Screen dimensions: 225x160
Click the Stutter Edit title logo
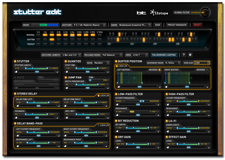[38, 12]
